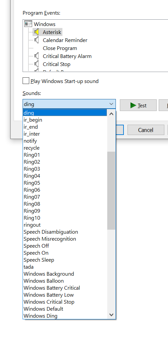Select Speech Disambiguation sound
This screenshot has width=168, height=338.
coord(65,232)
